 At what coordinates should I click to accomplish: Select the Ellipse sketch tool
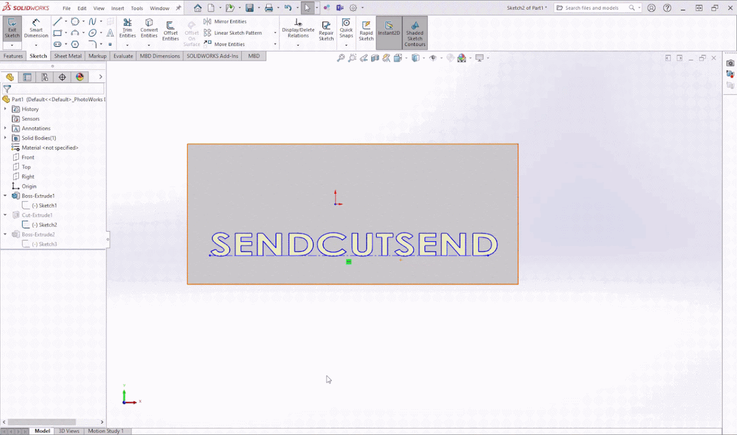point(93,33)
